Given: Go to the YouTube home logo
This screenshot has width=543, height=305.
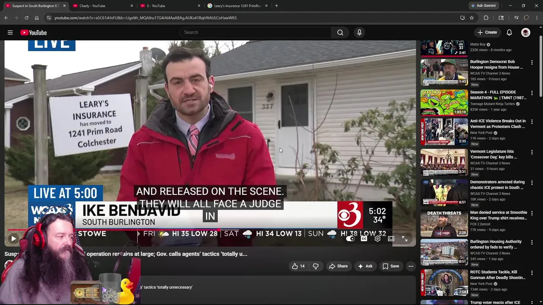Looking at the screenshot, I should tap(34, 33).
